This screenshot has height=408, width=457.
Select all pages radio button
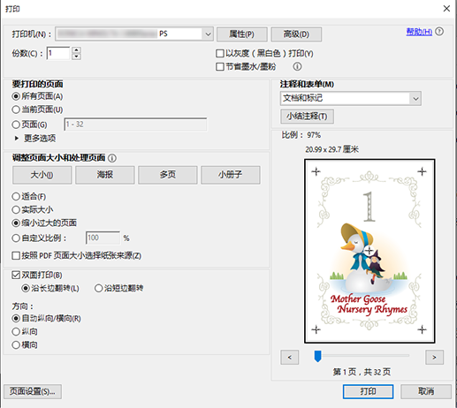[16, 96]
